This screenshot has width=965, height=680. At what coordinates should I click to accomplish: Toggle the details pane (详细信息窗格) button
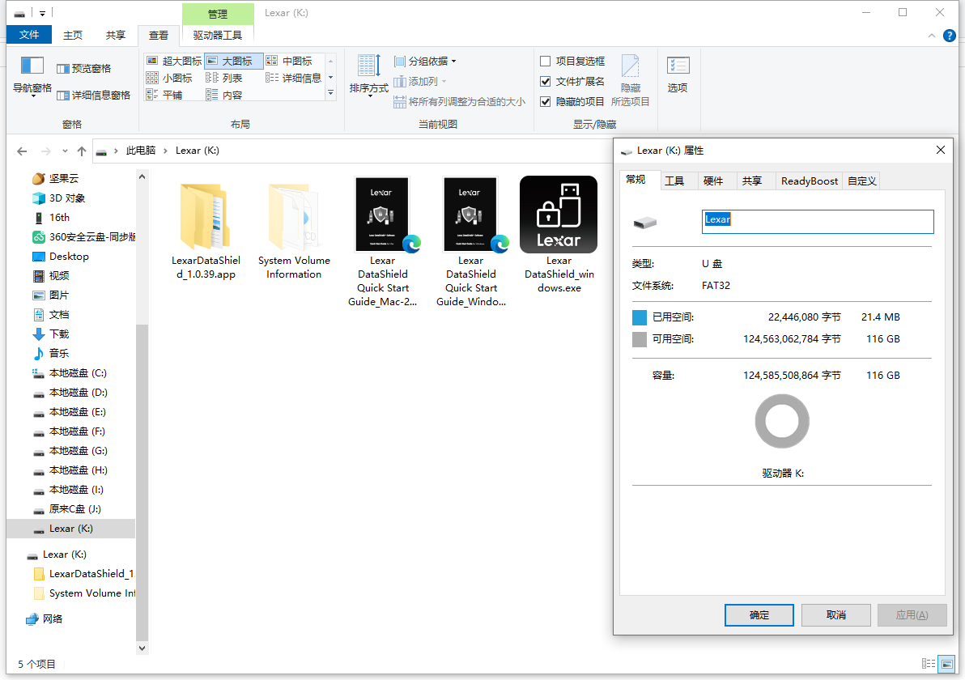[94, 95]
